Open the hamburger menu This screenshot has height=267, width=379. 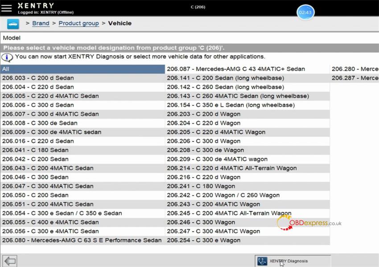(x=6, y=8)
